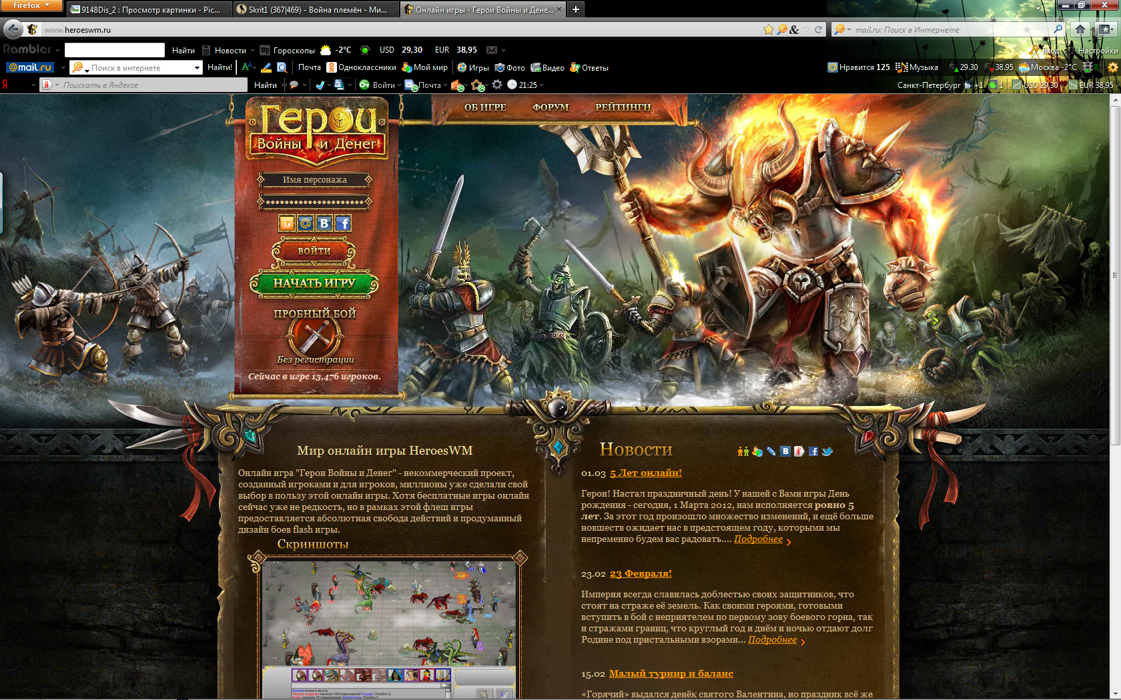Screen dimensions: 1121x700
Task: Focus the character password field
Action: click(314, 201)
